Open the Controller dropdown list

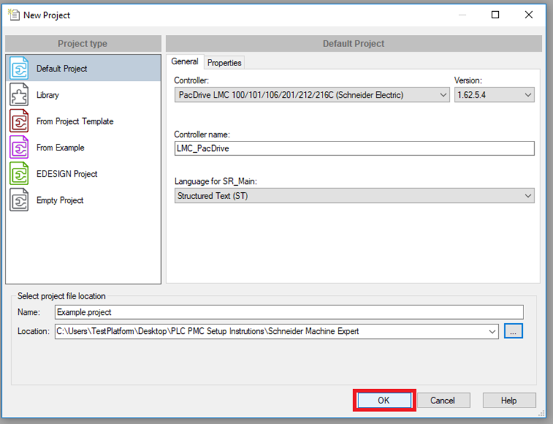443,95
